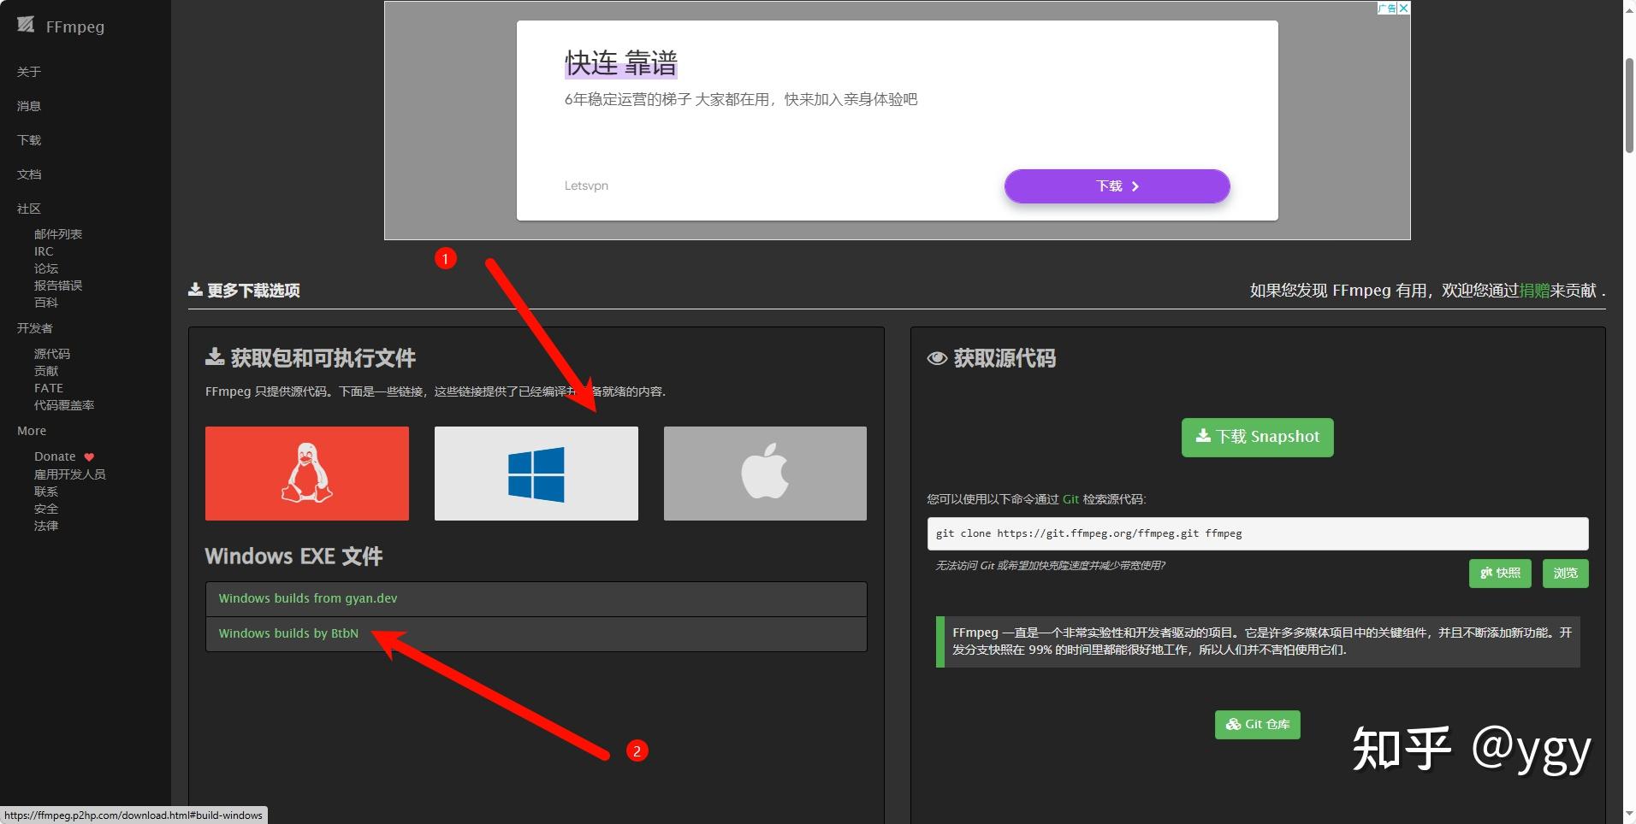Open Windows builds from gyan.dev

click(307, 598)
